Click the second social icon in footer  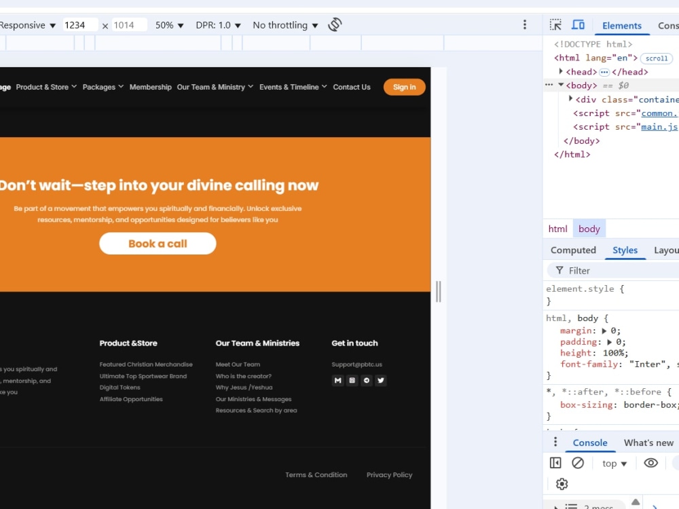tap(352, 381)
